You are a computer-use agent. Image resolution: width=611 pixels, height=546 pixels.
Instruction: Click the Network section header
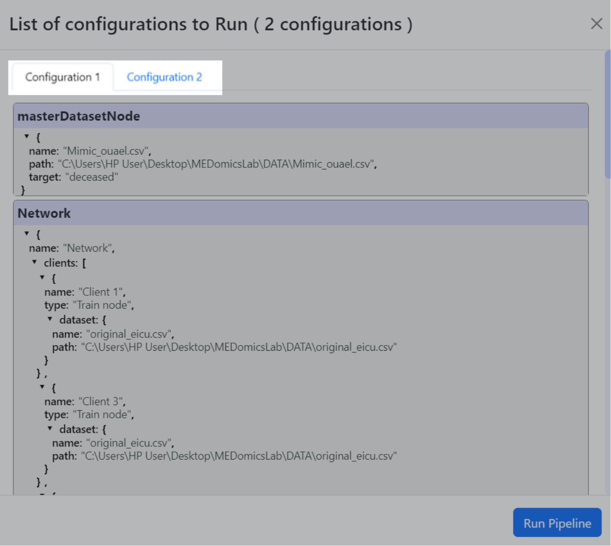coord(300,213)
